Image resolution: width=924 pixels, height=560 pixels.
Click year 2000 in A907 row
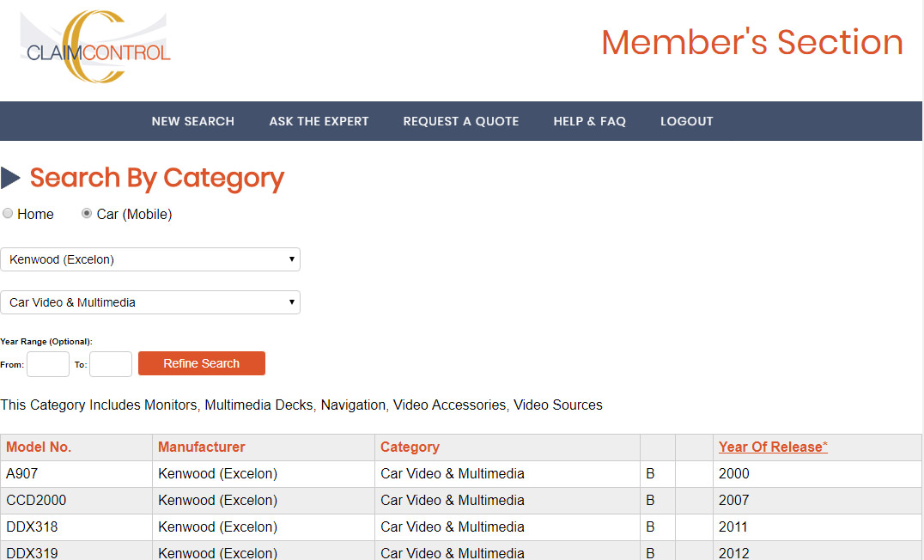(x=733, y=473)
